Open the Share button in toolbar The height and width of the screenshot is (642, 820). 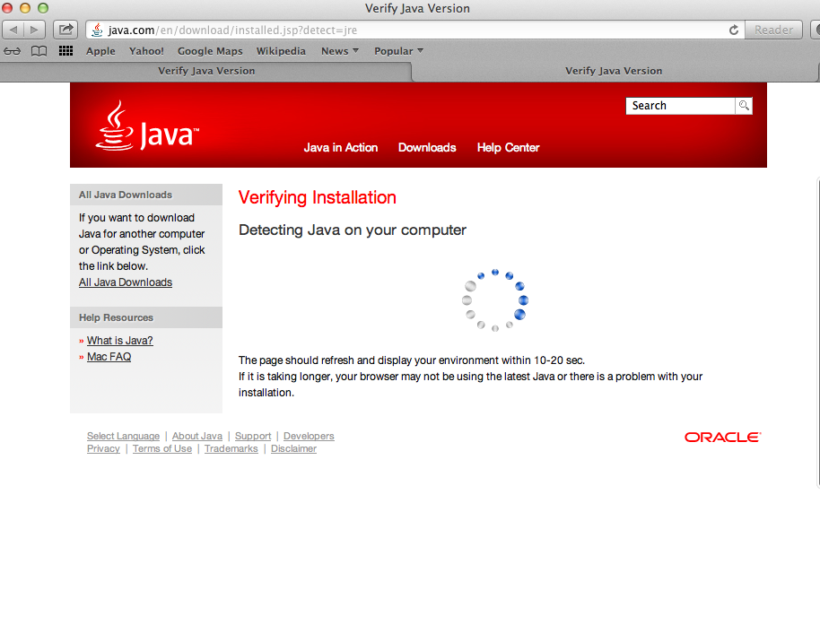coord(65,30)
